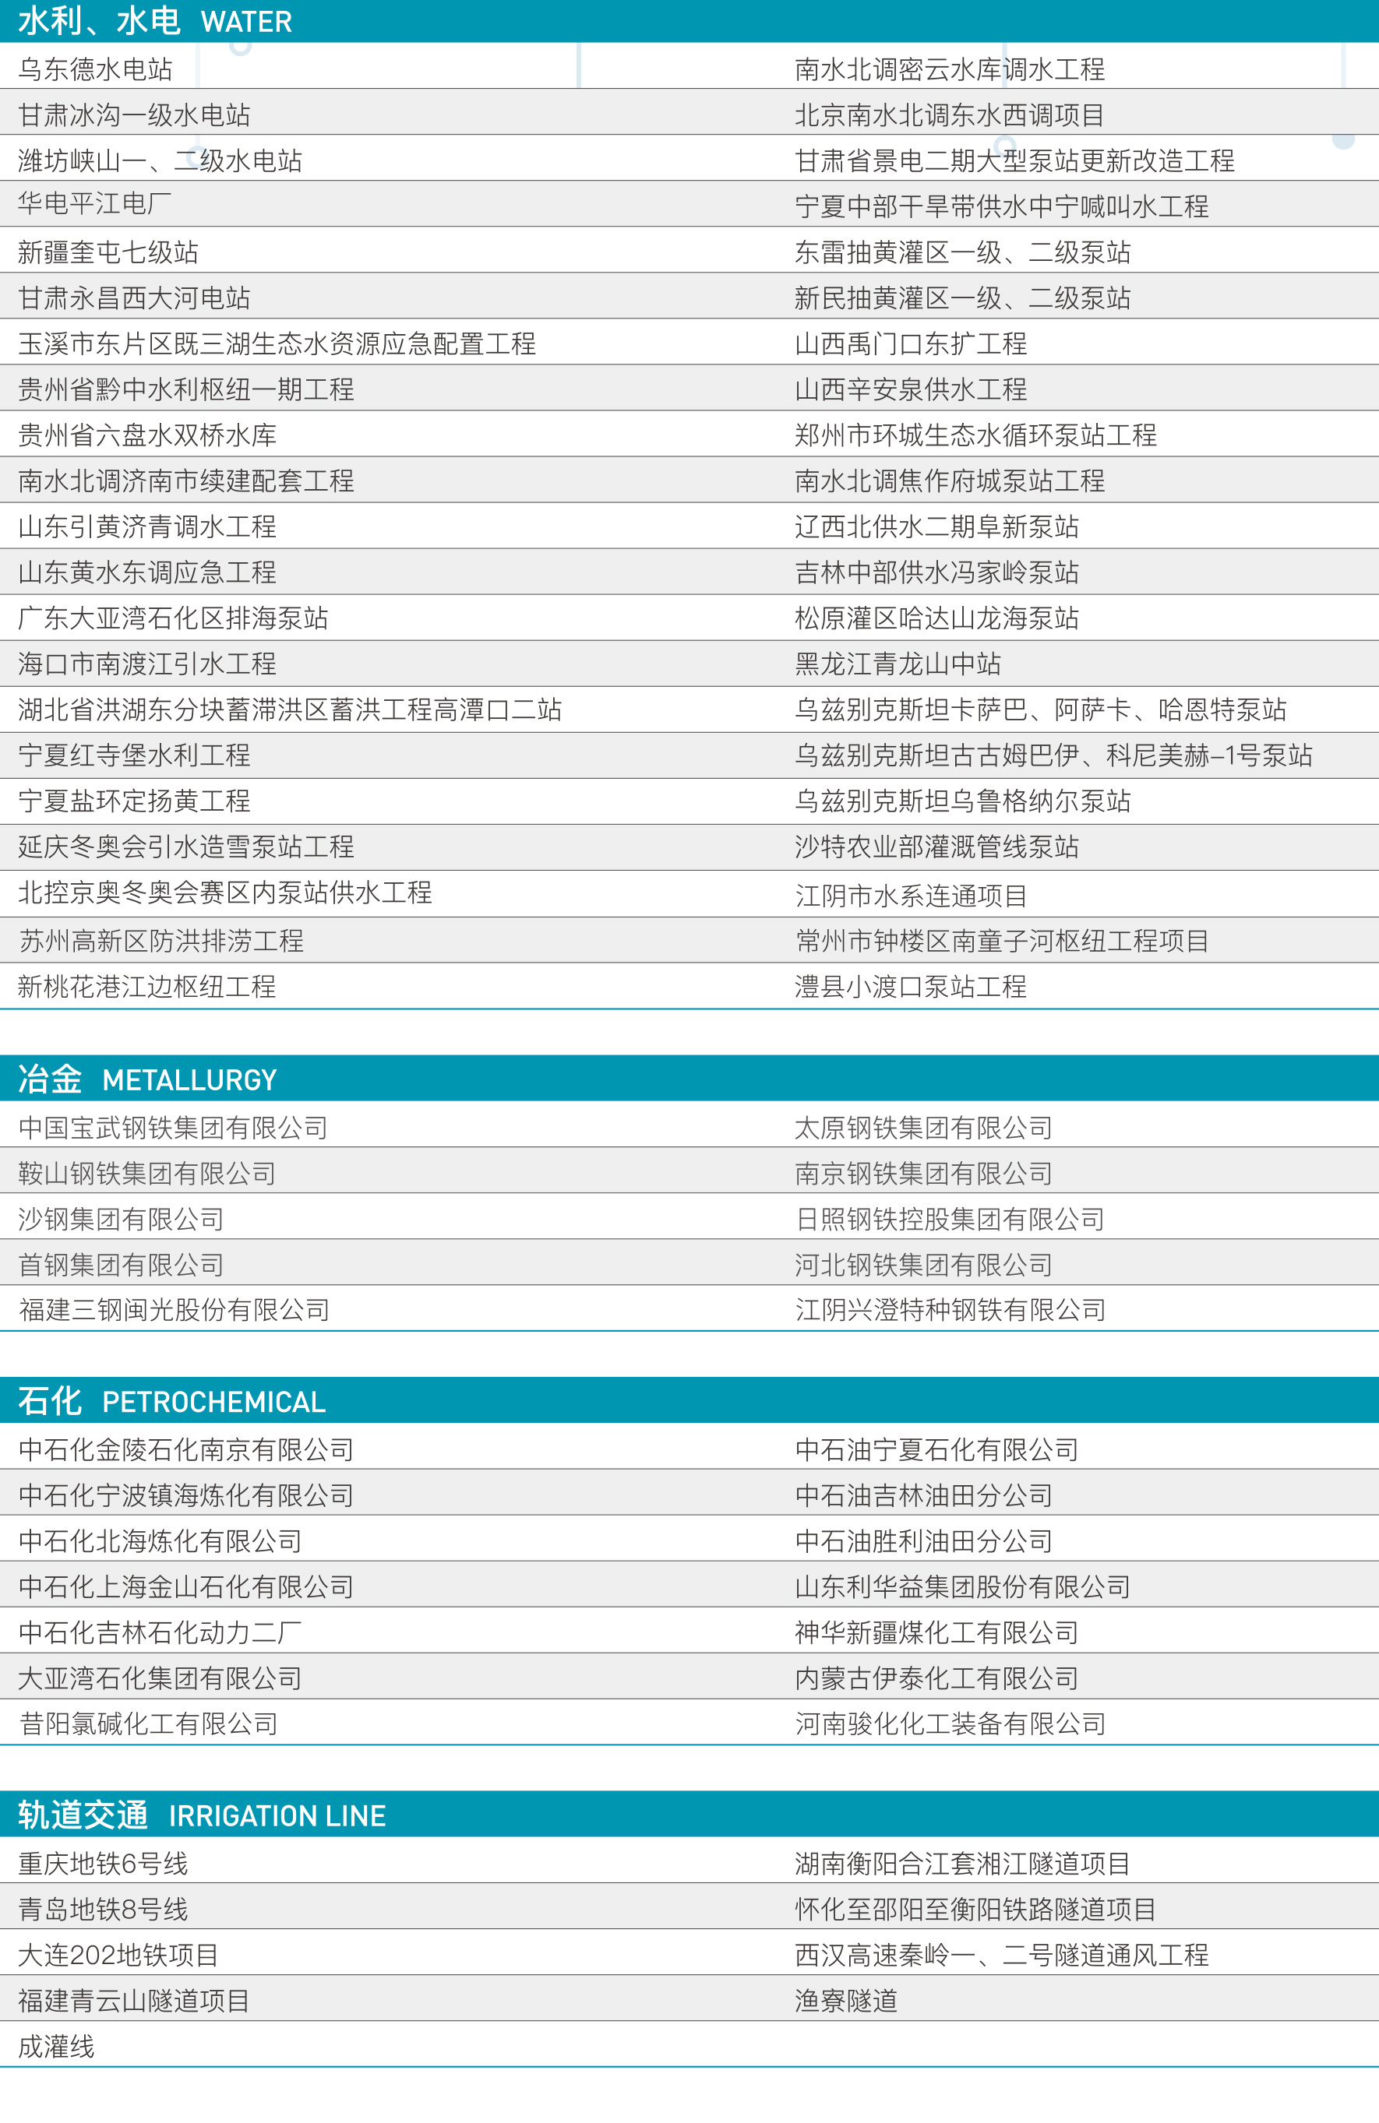Click 黑龙江青龙山中站
Image resolution: width=1379 pixels, height=2123 pixels.
[x=898, y=664]
